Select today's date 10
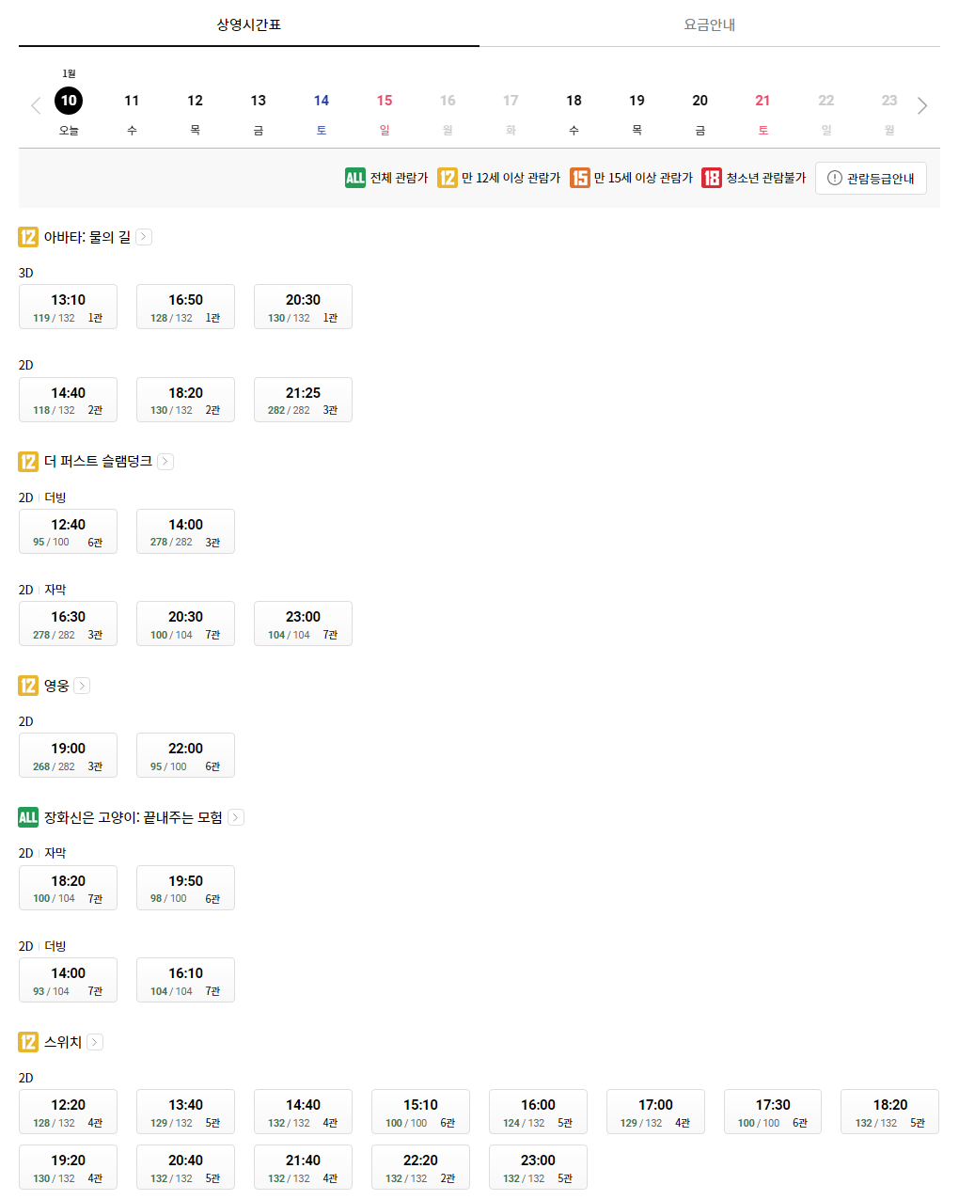This screenshot has height=1200, width=959. click(x=69, y=101)
